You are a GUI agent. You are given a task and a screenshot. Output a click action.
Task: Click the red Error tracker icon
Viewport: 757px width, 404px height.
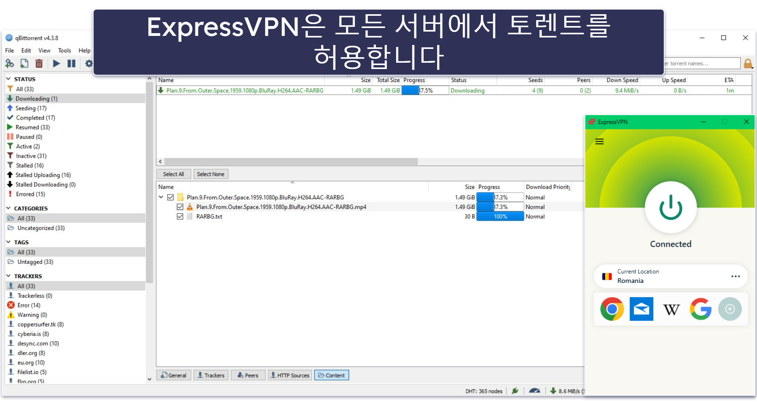[x=11, y=305]
